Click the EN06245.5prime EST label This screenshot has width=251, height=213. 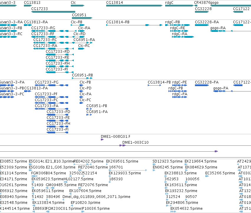click(168, 167)
